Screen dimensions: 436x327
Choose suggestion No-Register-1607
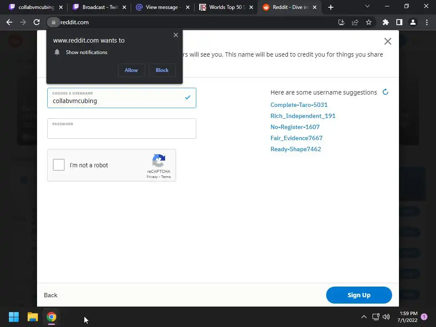click(x=295, y=127)
